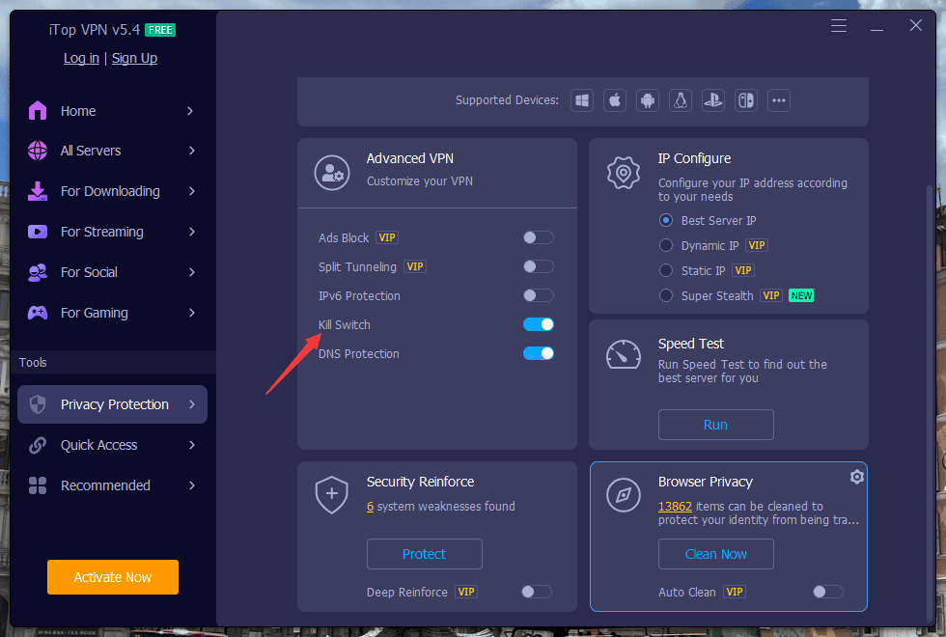Screen dimensions: 946x637
Task: Click the Sign Up link
Action: tap(134, 58)
